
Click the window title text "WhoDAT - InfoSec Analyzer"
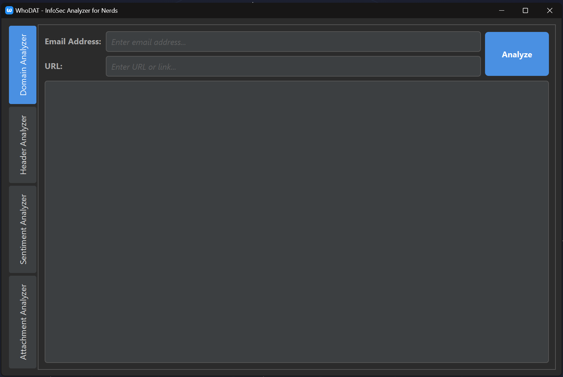click(67, 10)
